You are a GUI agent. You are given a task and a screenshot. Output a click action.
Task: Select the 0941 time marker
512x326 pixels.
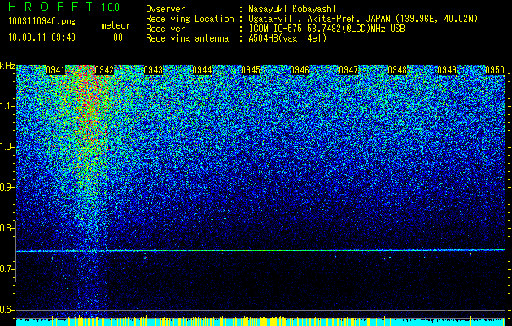[55, 70]
